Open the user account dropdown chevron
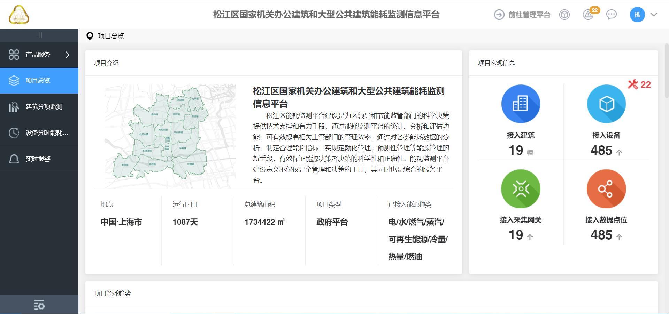 click(x=654, y=15)
